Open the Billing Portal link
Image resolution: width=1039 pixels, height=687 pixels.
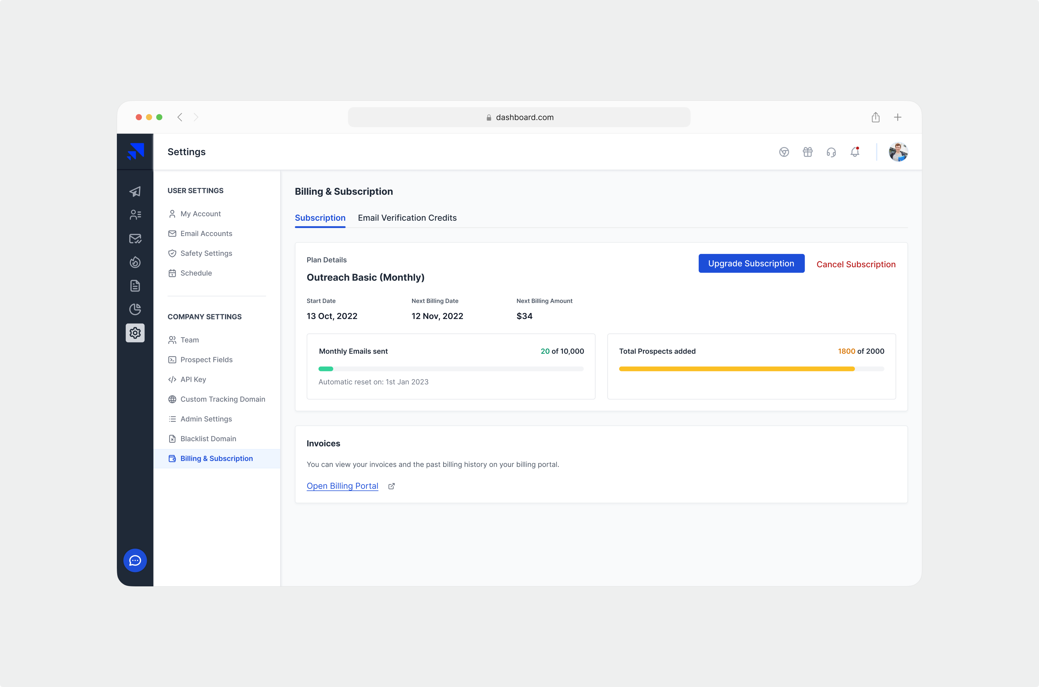pyautogui.click(x=342, y=486)
